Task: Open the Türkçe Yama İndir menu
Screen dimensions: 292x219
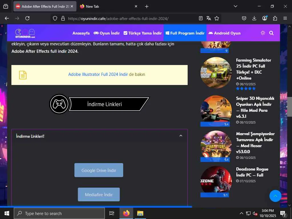Action: point(143,33)
